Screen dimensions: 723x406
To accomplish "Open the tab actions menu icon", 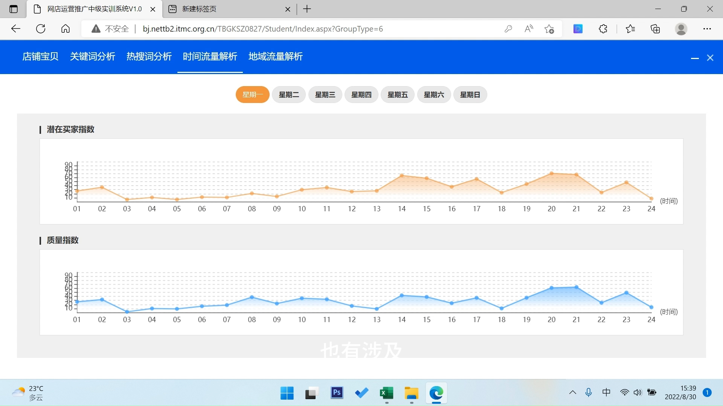I will tap(14, 9).
